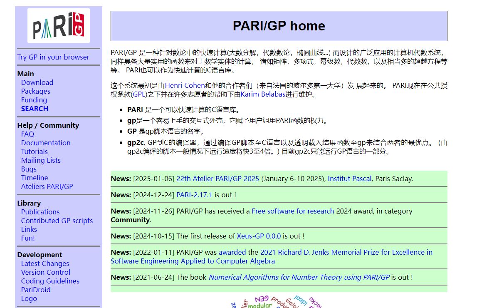Open Numerical Algorithms for Number Theory book link
Image resolution: width=499 pixels, height=308 pixels.
299,277
